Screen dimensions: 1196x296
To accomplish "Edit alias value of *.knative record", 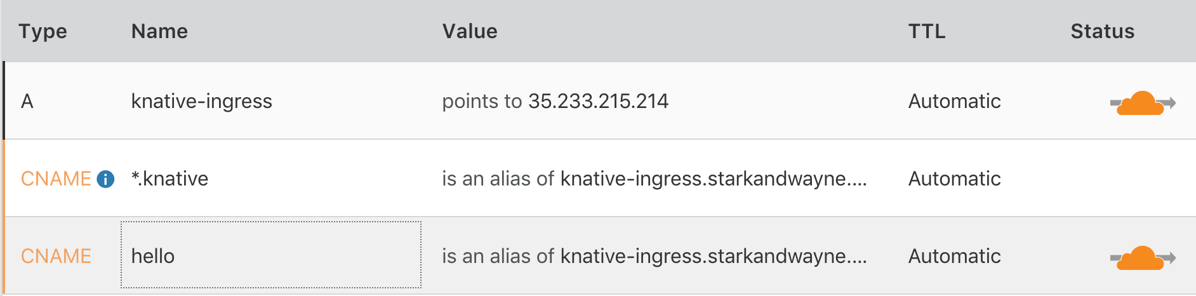I will pyautogui.click(x=654, y=178).
